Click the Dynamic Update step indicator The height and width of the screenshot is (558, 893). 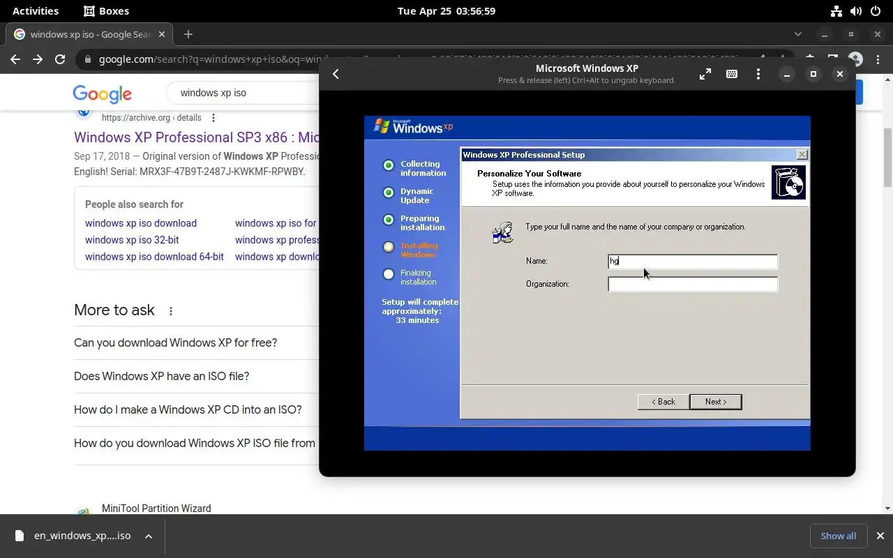tap(389, 193)
